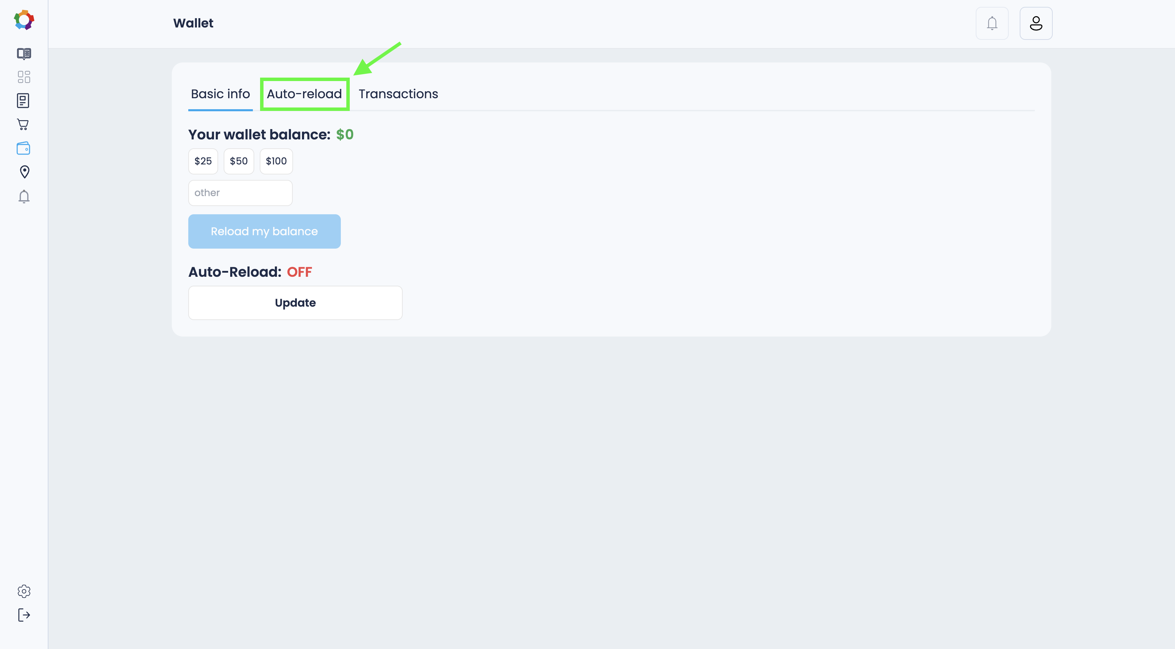The width and height of the screenshot is (1175, 649).
Task: Open the Transactions tab
Action: tap(398, 94)
